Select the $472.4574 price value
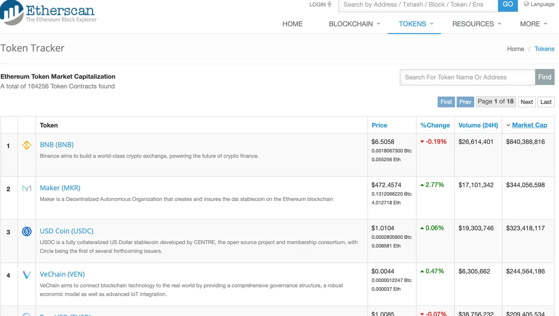The height and width of the screenshot is (316, 559). click(386, 185)
